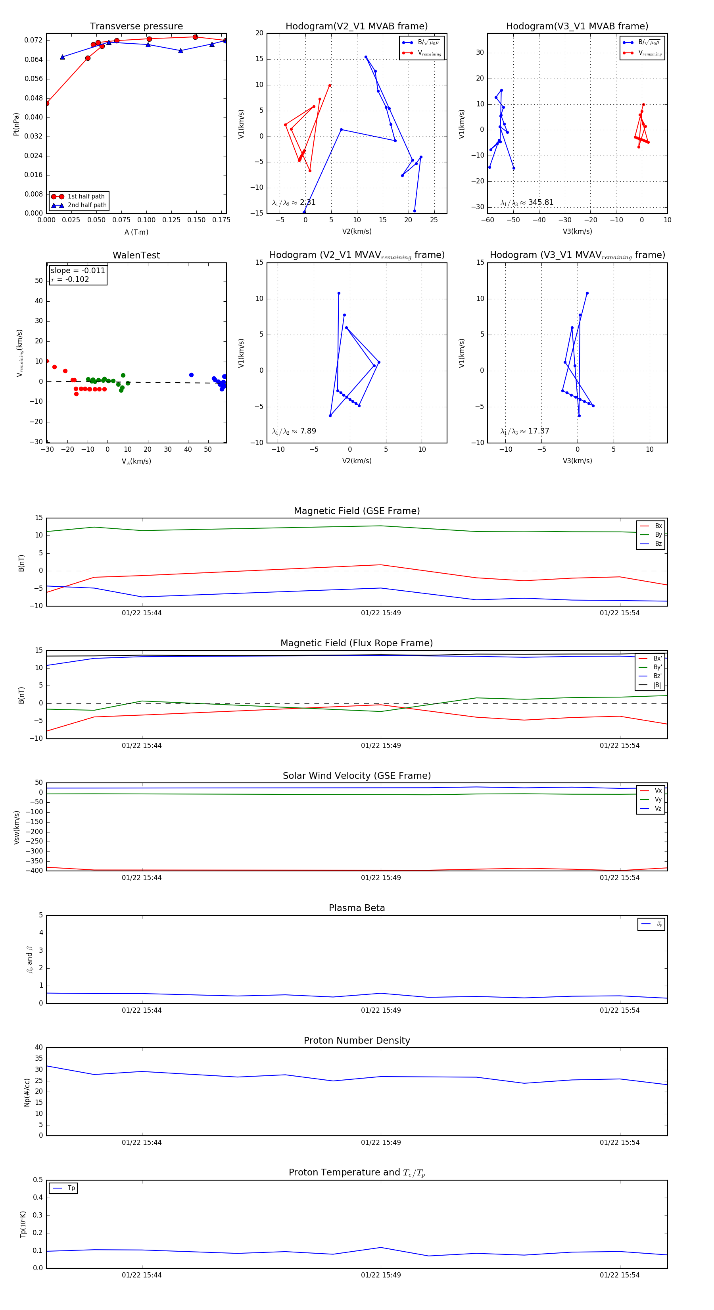Click the B/√μ0ρ legend entry in V3_V1 MVAB hodogram
The height and width of the screenshot is (1310, 714).
pos(642,43)
